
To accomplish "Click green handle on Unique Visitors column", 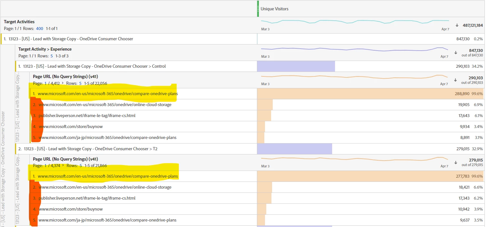I will 258,9.
